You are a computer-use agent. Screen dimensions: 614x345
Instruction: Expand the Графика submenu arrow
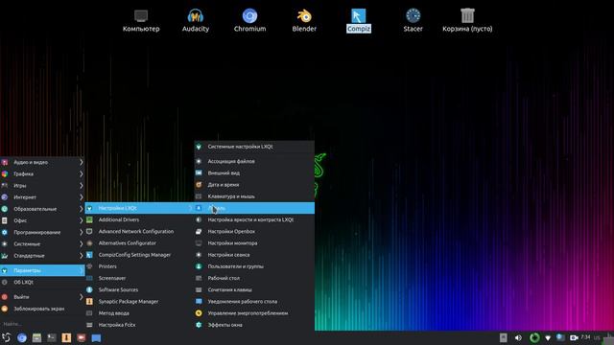click(x=81, y=173)
